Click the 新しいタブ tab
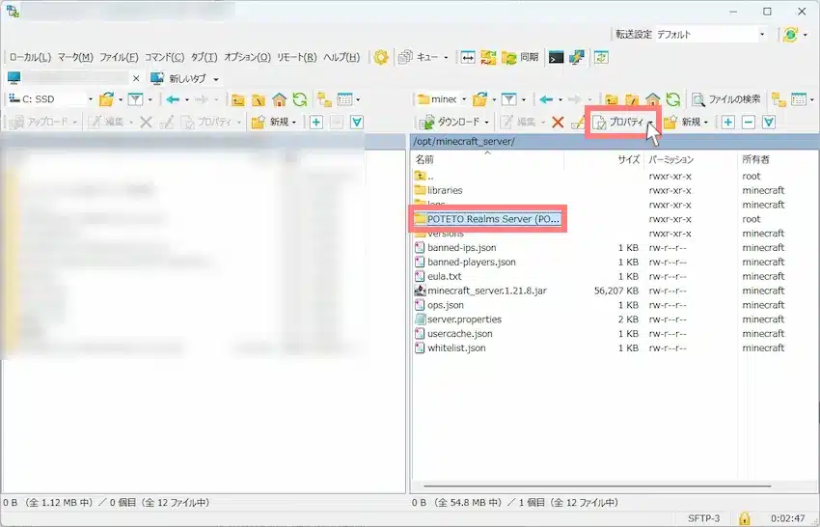Viewport: 820px width, 527px height. point(185,78)
